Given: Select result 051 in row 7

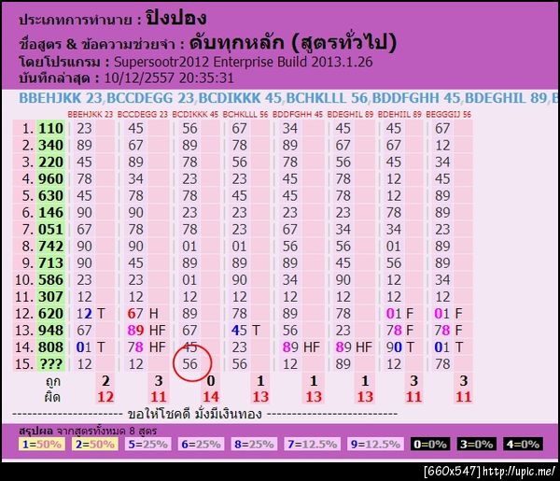Looking at the screenshot, I should (x=50, y=229).
